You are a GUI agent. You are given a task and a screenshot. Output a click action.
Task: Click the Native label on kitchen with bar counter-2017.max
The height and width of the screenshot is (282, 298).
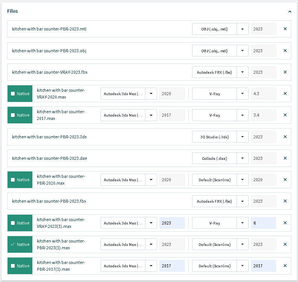(23, 115)
